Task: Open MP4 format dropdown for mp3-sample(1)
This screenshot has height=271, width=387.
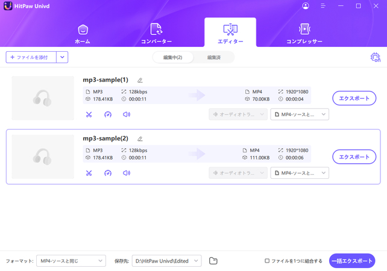Action: click(300, 114)
